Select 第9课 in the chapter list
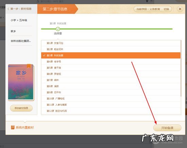This screenshot has height=148, width=187. tap(111, 92)
